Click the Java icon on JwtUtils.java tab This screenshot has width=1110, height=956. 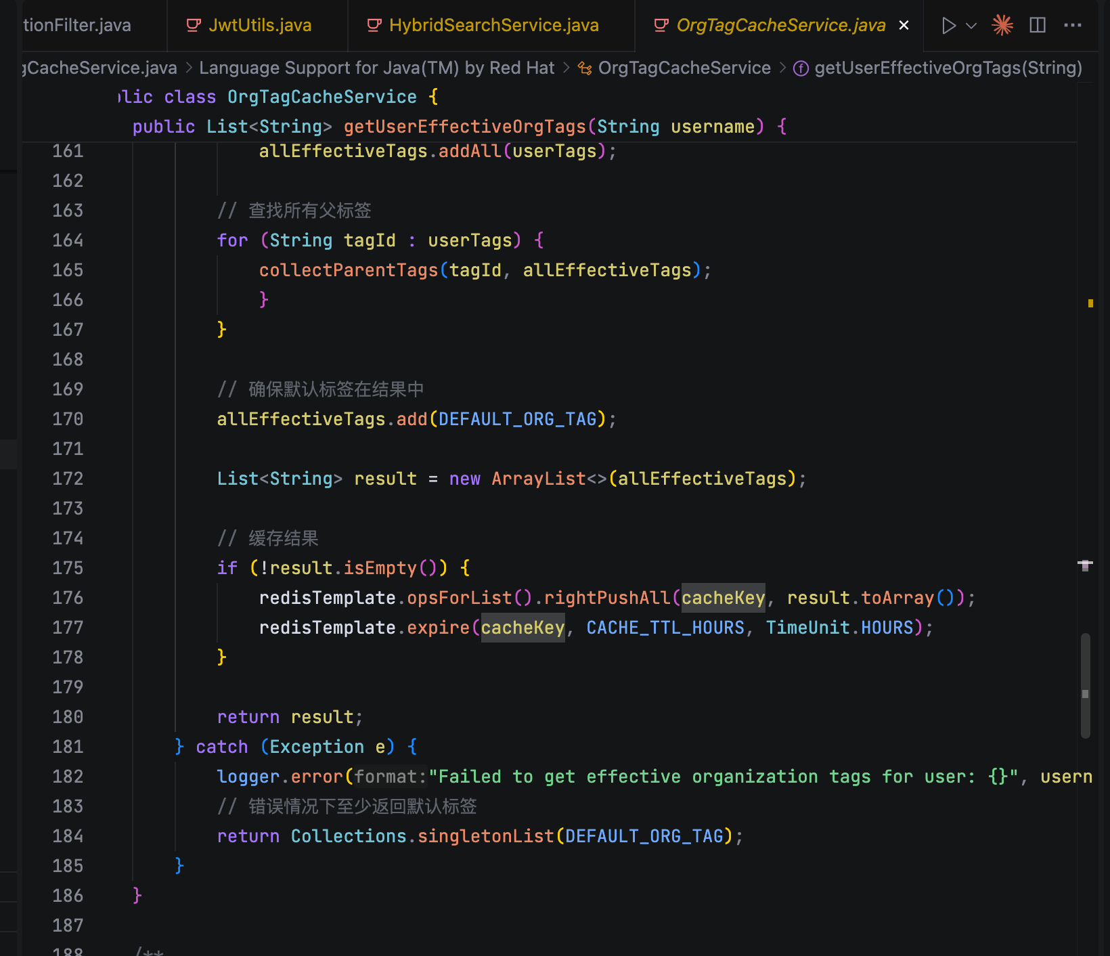pyautogui.click(x=194, y=26)
